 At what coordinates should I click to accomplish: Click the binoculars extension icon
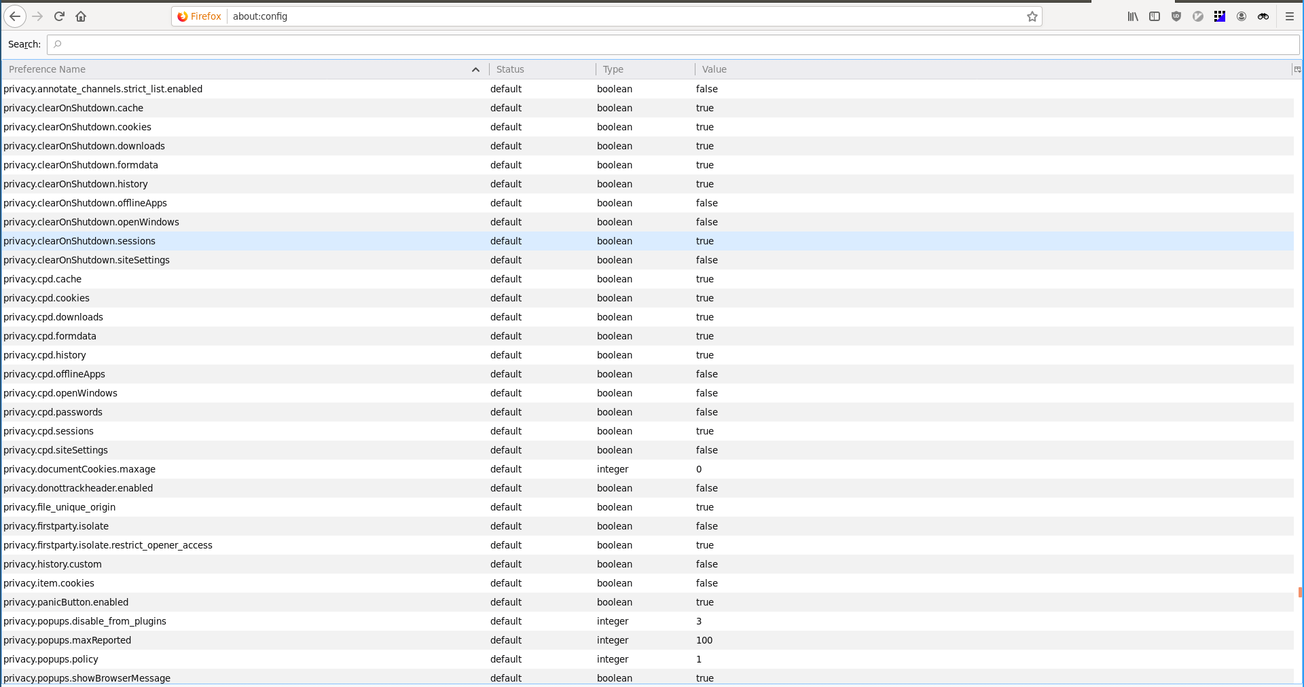[x=1263, y=16]
